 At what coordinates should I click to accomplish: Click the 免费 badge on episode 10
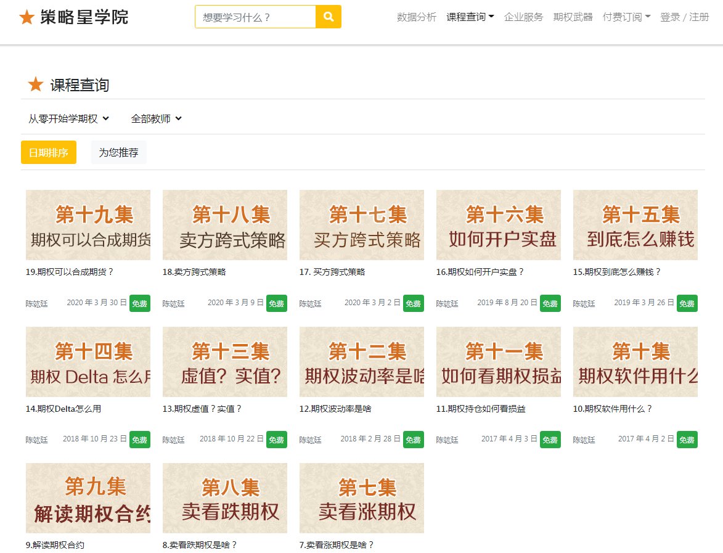pos(687,440)
